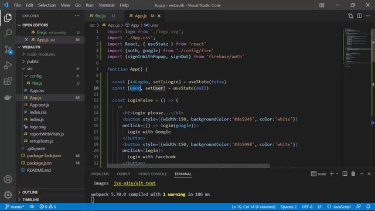Create a new terminal with plus icon
Viewport: 375px width, 211px height.
point(332,173)
